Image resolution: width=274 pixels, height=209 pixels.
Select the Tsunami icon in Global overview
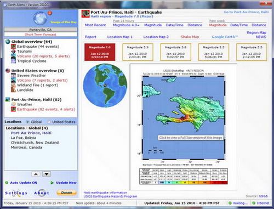coord(13,52)
